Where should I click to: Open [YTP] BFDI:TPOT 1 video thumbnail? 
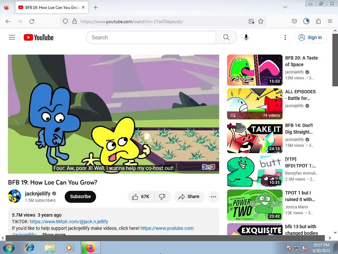click(x=255, y=171)
